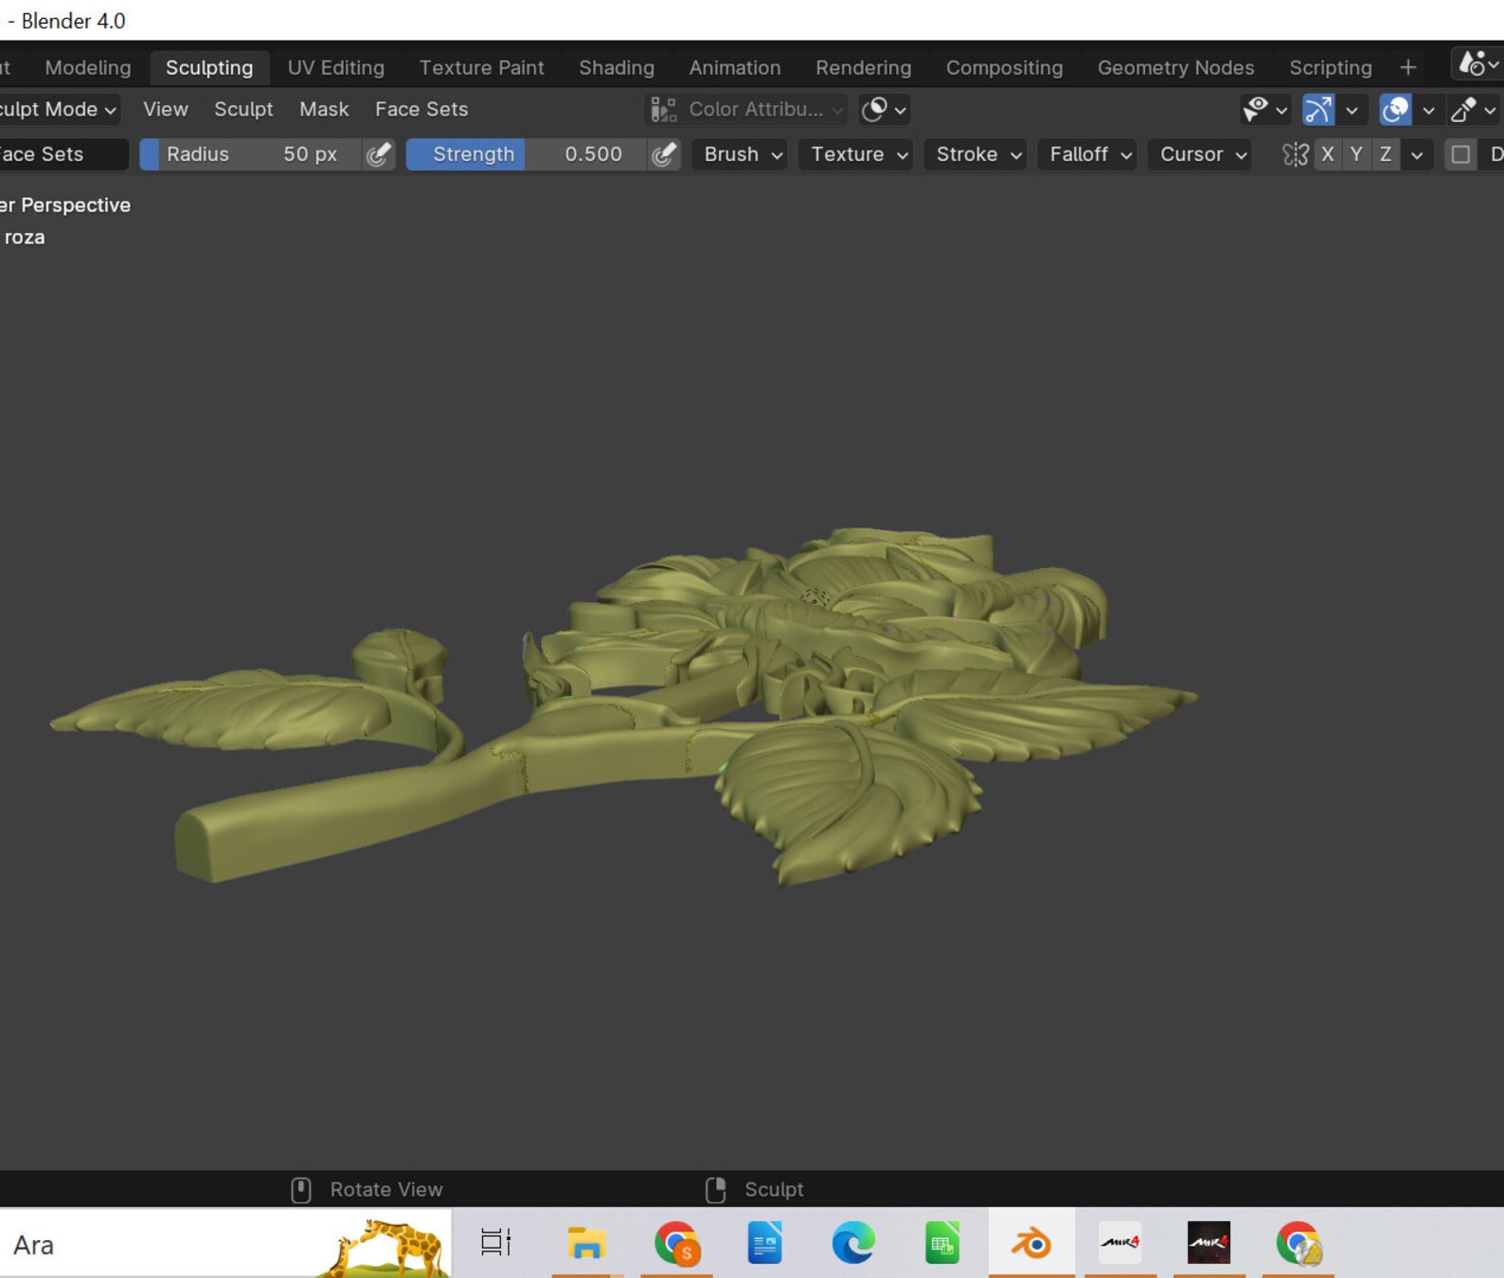This screenshot has width=1504, height=1278.
Task: Open the Compositing workspace tab
Action: [1005, 68]
